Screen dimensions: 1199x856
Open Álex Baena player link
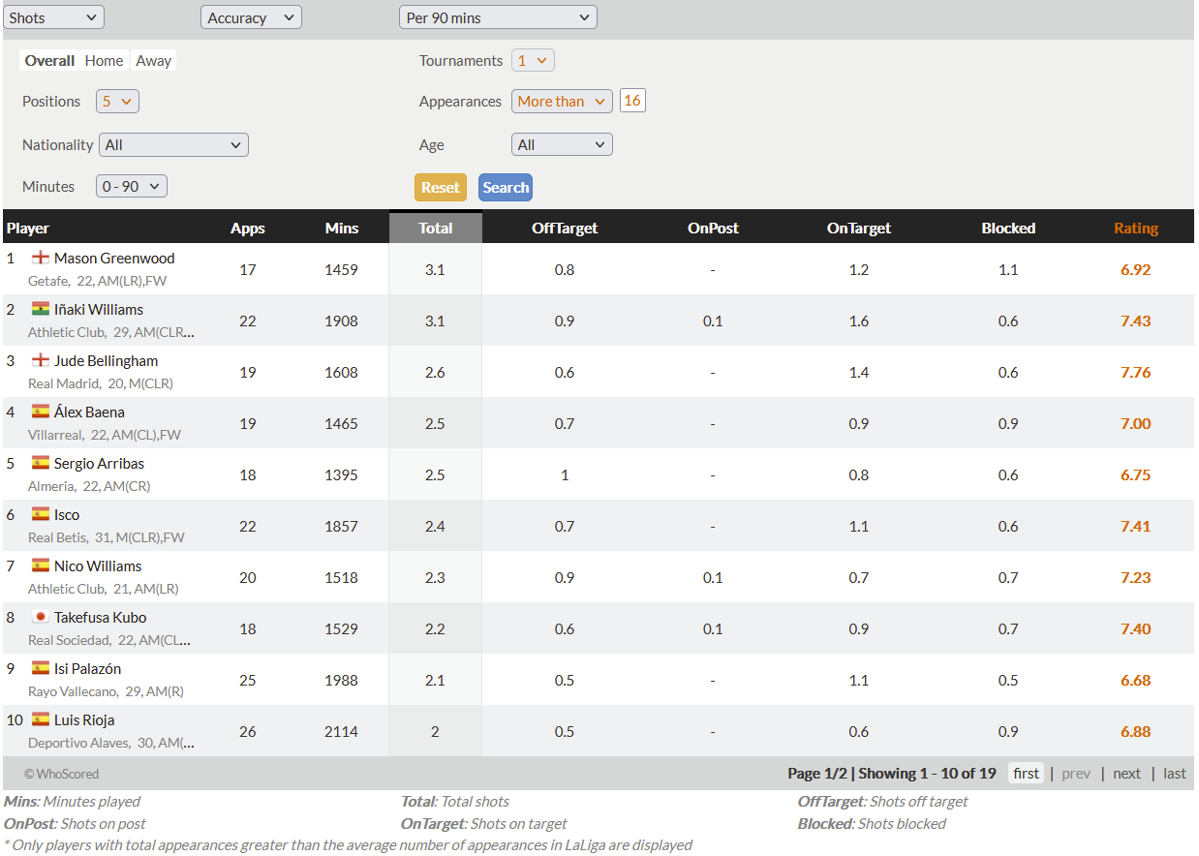pyautogui.click(x=89, y=413)
